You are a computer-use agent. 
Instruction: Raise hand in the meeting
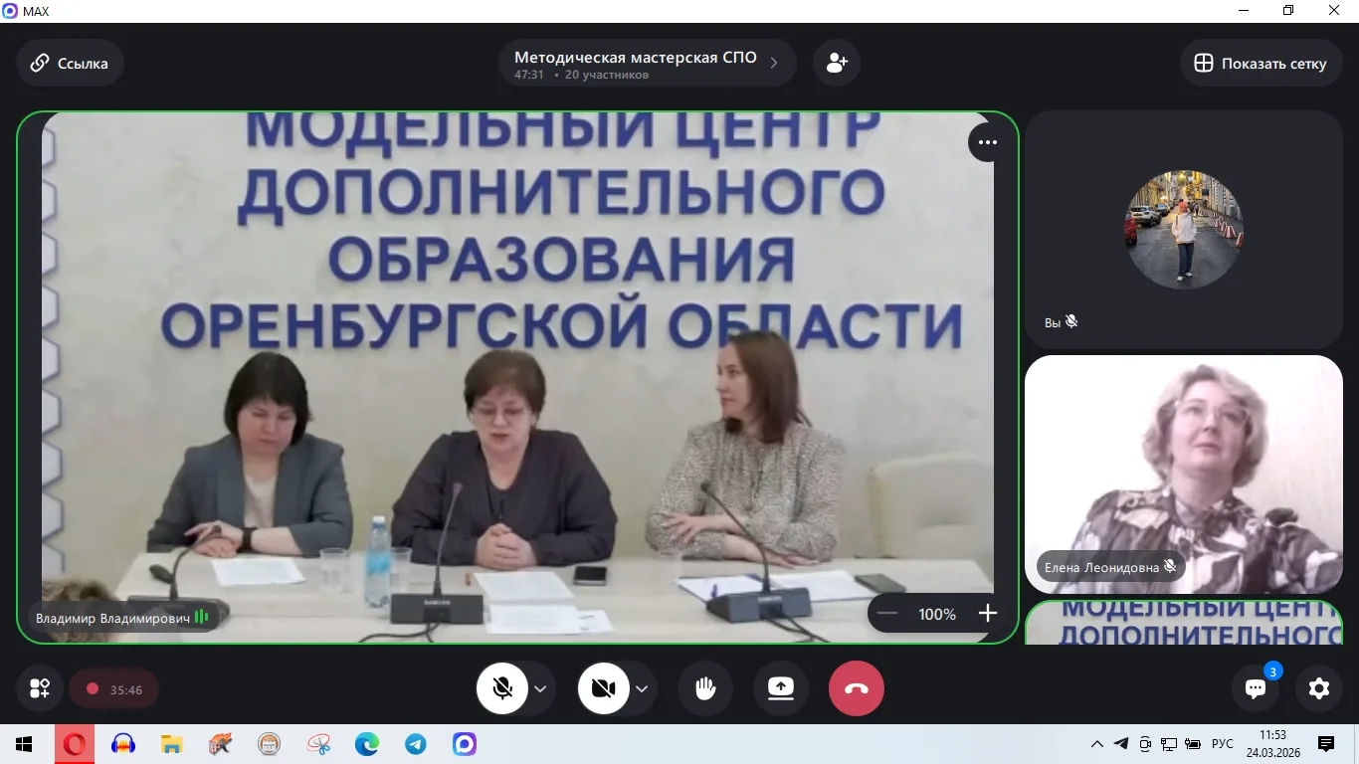(x=705, y=688)
